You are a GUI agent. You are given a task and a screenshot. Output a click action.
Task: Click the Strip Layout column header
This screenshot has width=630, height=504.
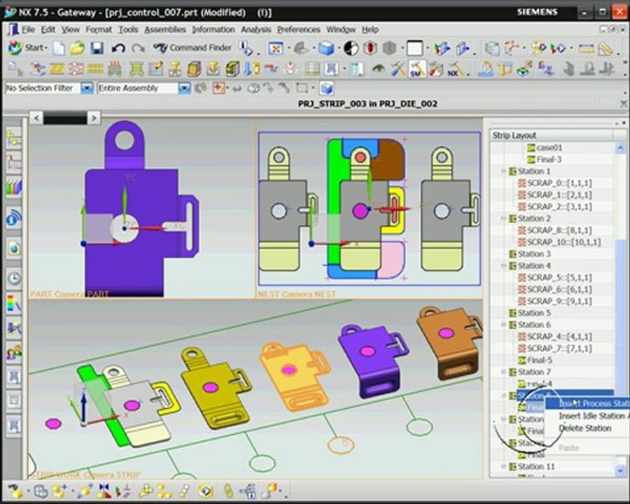click(552, 135)
